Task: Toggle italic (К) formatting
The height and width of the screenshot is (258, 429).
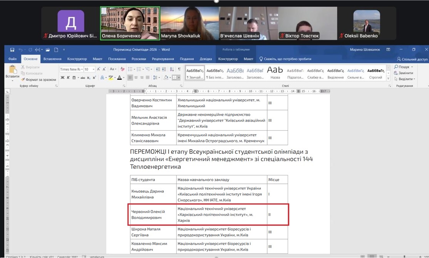Action: point(68,78)
